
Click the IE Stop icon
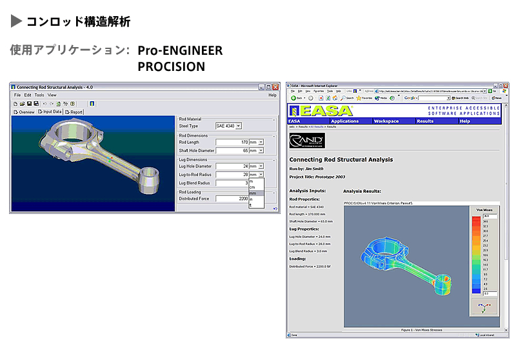[321, 98]
